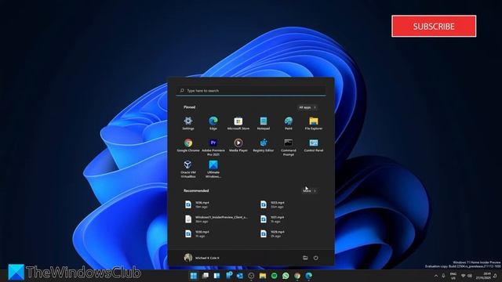Viewport: 502px width, 282px height.
Task: Launch Edge from the Start menu pinned apps
Action: tap(213, 123)
